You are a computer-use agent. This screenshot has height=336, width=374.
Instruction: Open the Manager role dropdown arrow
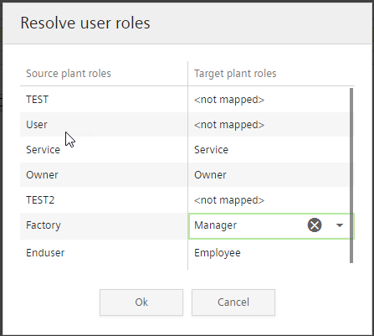[x=340, y=225]
